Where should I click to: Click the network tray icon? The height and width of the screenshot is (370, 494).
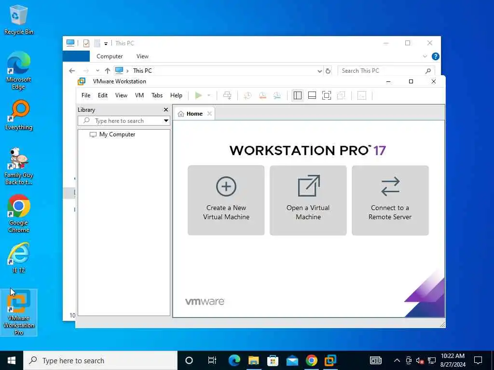point(432,360)
